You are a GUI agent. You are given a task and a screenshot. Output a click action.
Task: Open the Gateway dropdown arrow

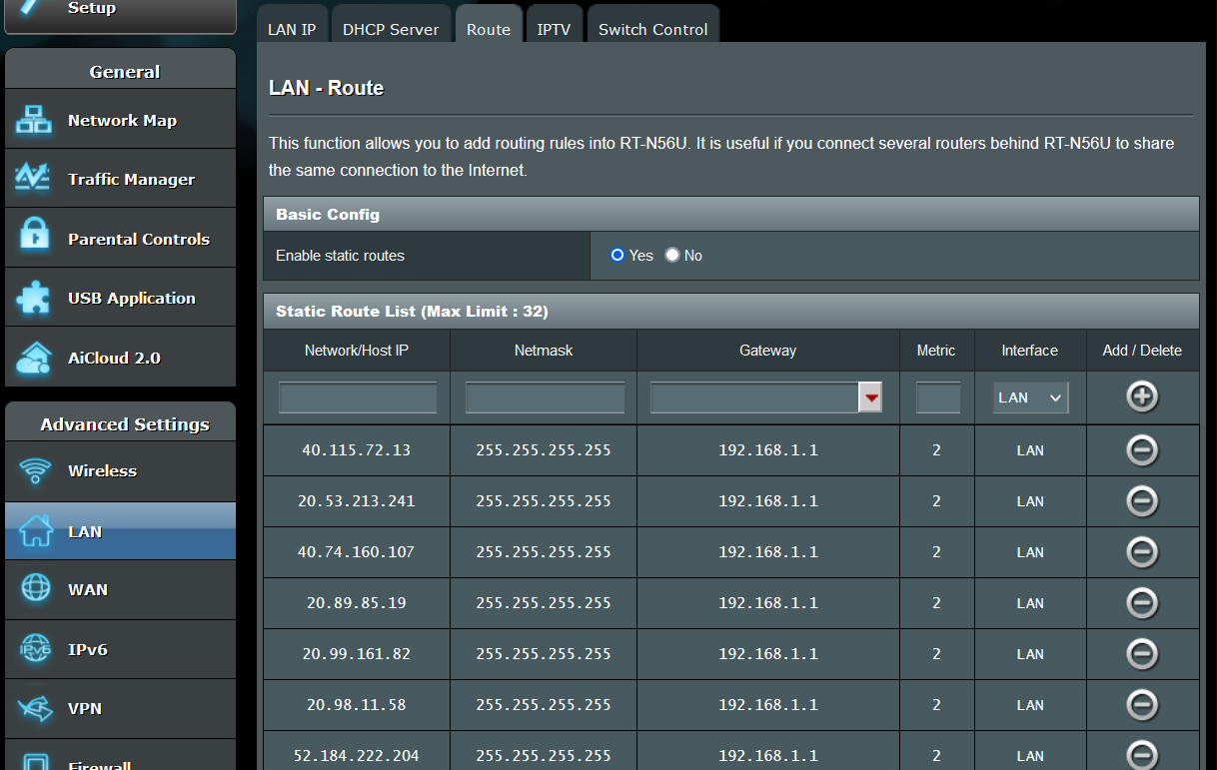pyautogui.click(x=871, y=397)
